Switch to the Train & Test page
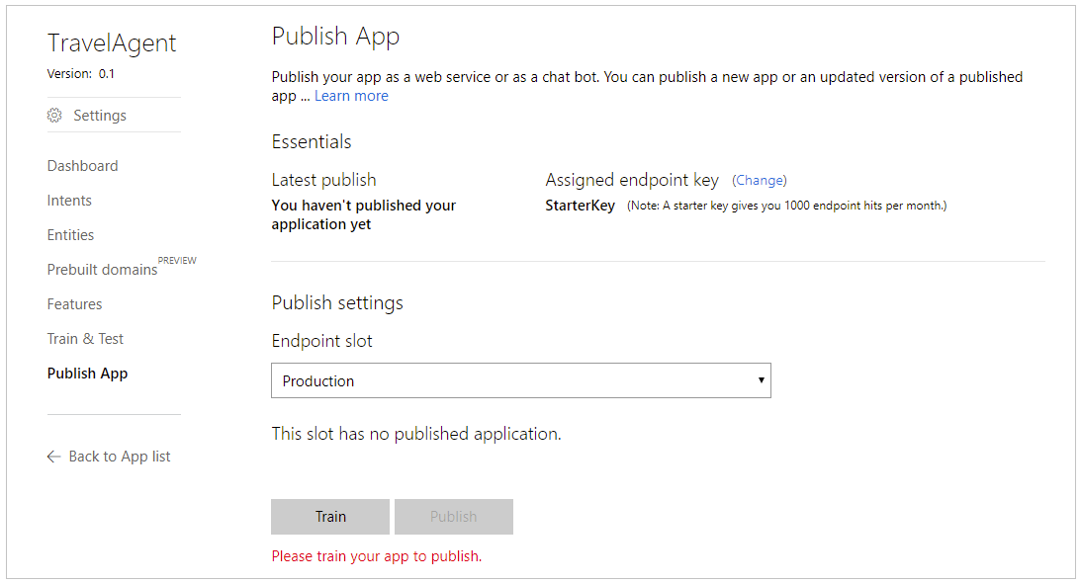 85,339
